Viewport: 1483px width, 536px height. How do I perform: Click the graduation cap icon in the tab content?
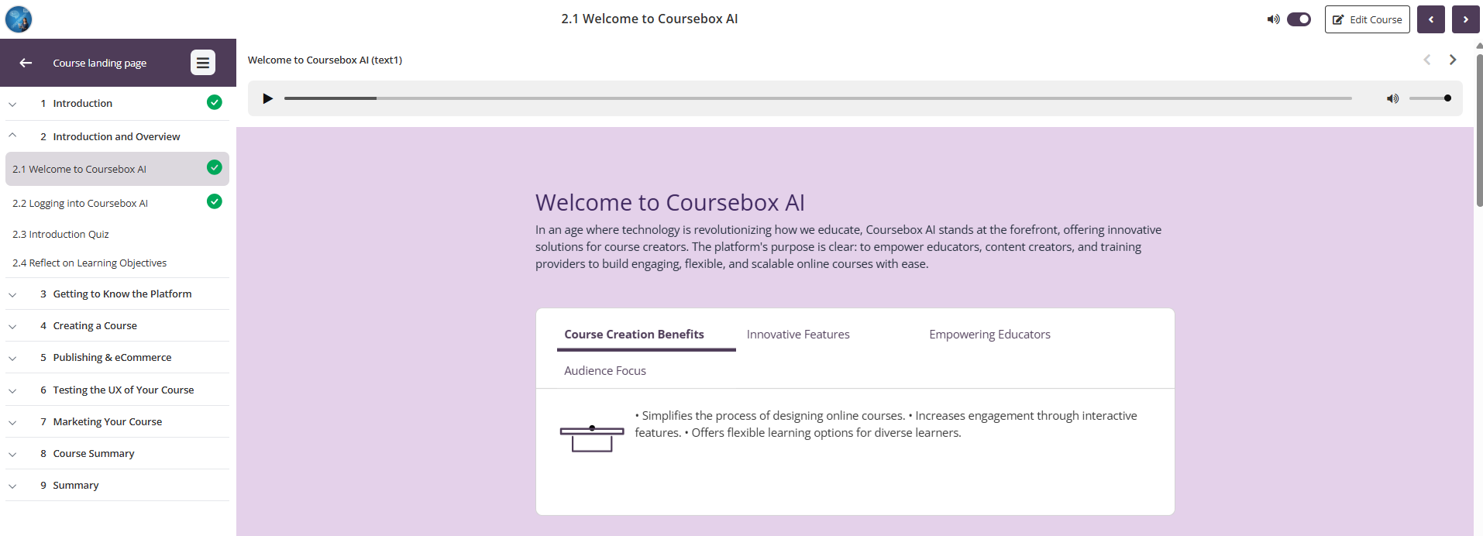pos(592,438)
